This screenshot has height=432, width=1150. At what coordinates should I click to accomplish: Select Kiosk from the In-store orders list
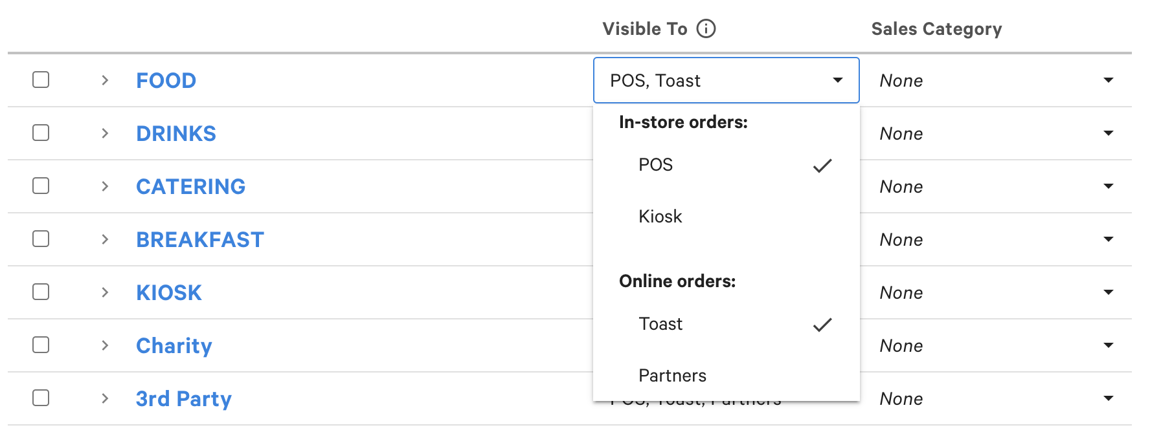pos(660,217)
